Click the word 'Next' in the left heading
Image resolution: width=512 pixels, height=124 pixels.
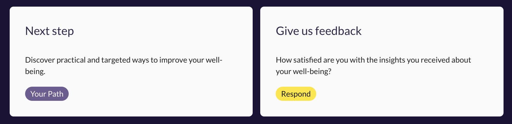37,31
